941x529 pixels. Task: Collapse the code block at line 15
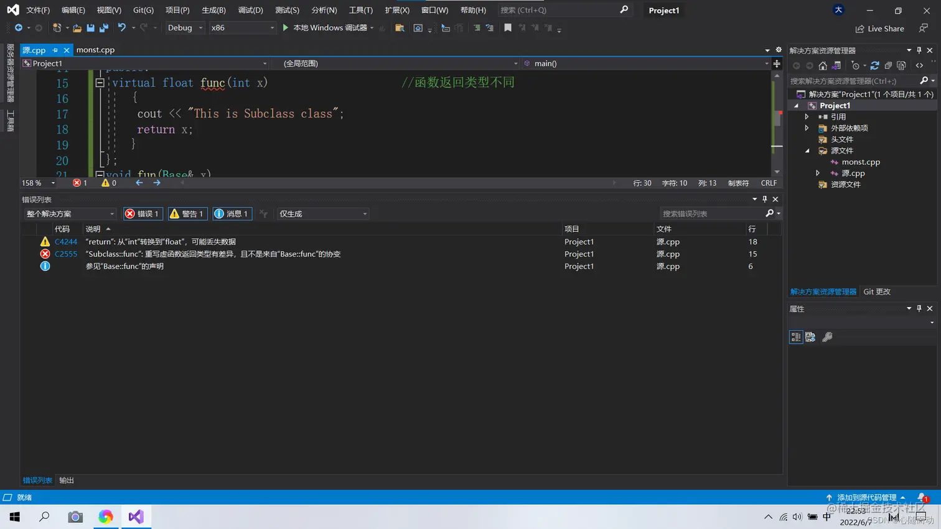100,83
